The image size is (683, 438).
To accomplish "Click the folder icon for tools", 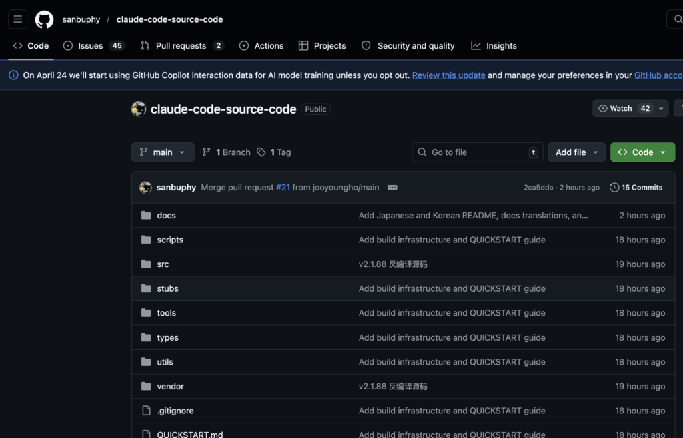I will (x=146, y=312).
